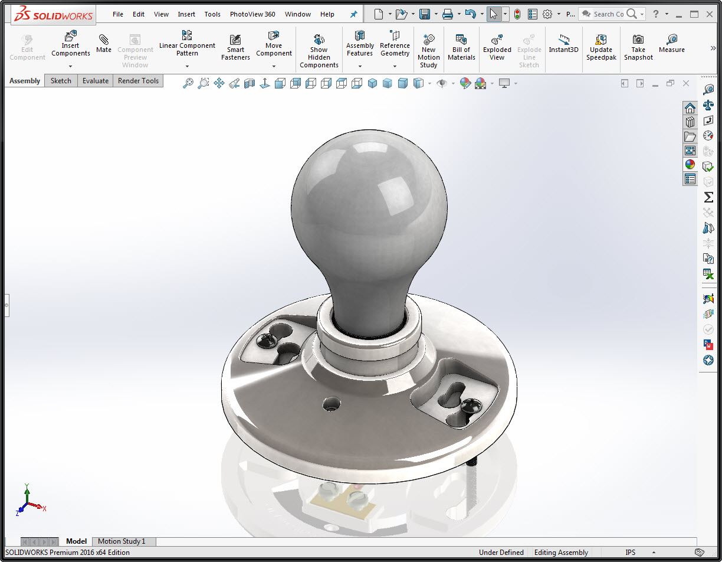Click Update Speedpak
722x562 pixels.
click(601, 47)
